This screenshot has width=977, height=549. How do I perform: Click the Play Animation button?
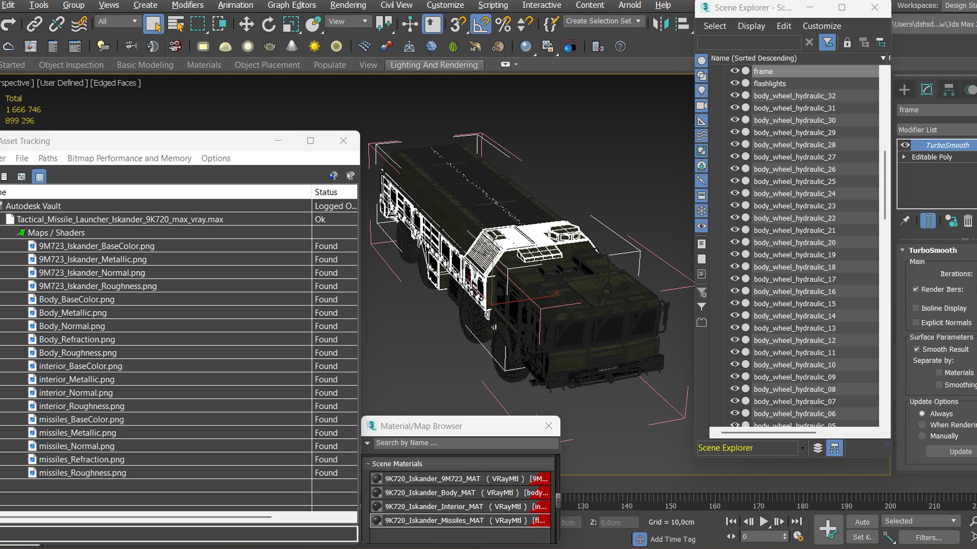[x=764, y=522]
